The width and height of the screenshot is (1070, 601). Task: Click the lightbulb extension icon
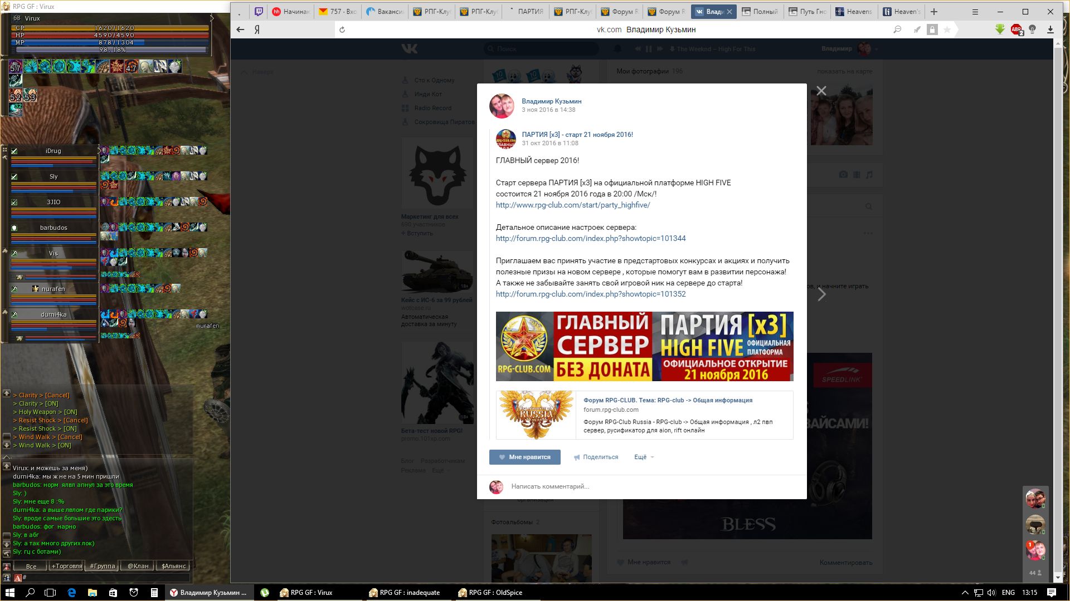click(1033, 29)
